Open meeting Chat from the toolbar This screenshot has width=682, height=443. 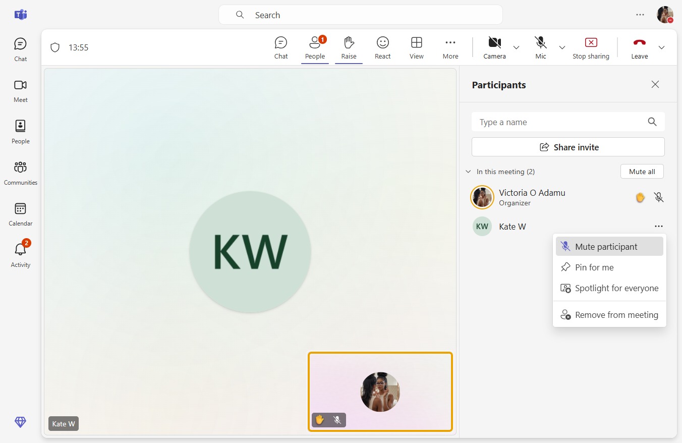point(281,47)
